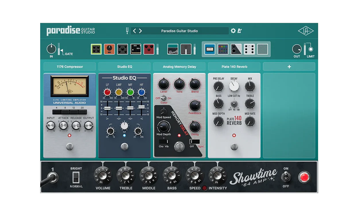Go to the previous preset
Image resolution: width=358 pixels, height=201 pixels.
[x=134, y=31]
